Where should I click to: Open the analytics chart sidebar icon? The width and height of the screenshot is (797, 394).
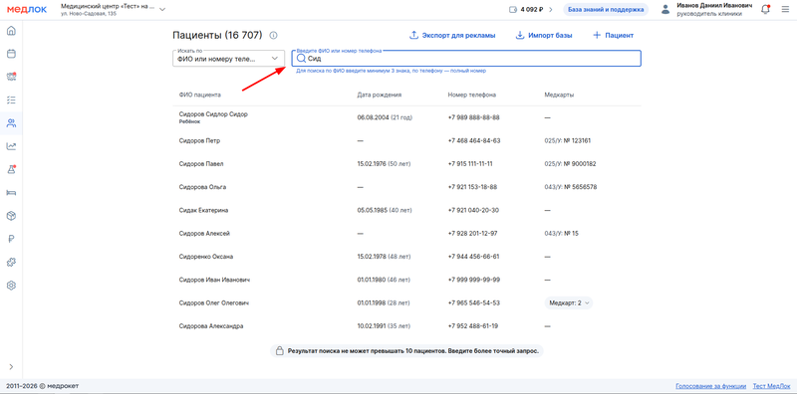[11, 146]
